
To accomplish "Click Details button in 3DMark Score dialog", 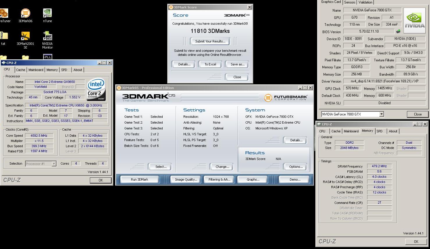I will coord(184,64).
